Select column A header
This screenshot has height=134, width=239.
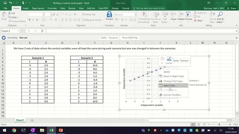pos(13,43)
